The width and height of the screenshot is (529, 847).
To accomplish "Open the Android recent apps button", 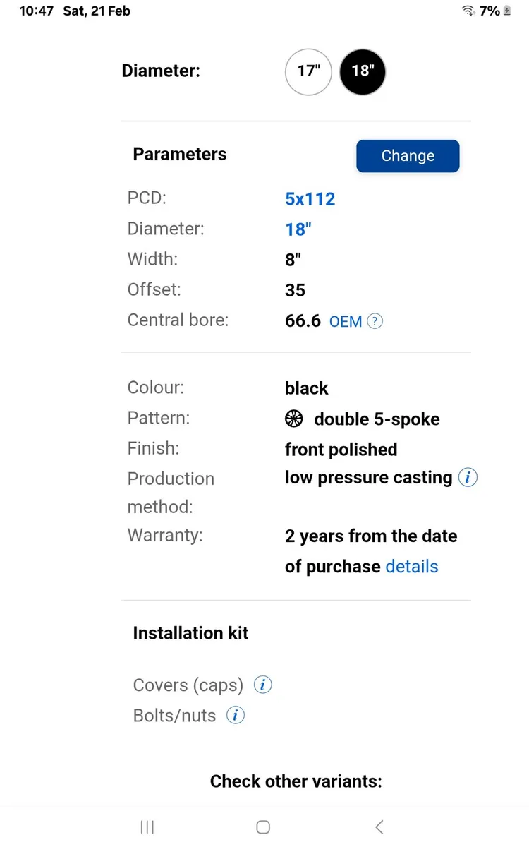I will coord(147,827).
